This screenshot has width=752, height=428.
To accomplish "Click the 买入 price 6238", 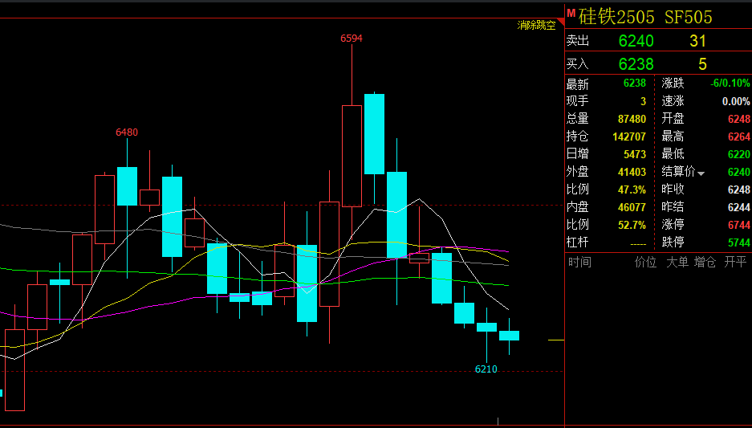I will (x=636, y=63).
